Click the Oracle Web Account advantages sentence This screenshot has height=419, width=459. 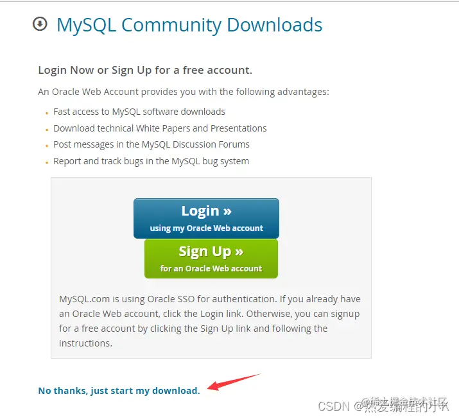coord(184,92)
